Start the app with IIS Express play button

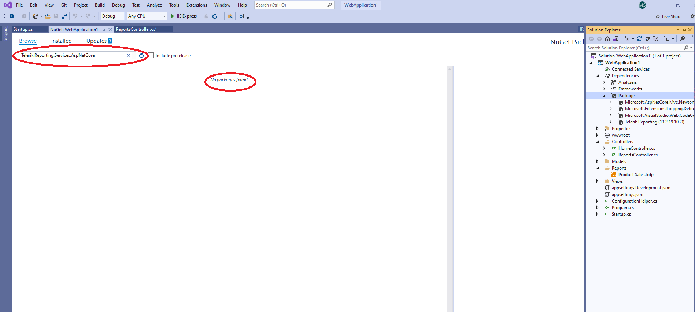tap(173, 16)
